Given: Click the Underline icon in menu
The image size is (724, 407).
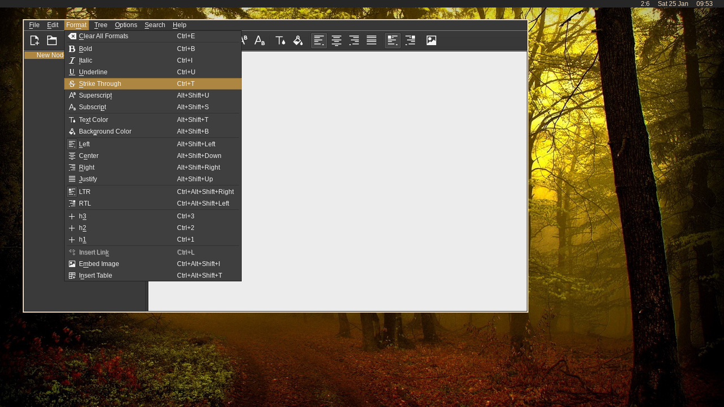Looking at the screenshot, I should (72, 72).
